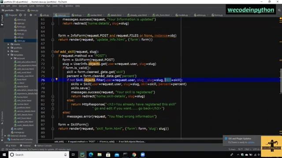Expand the account folder
Viewport: 282px width, 158px height.
point(11,58)
